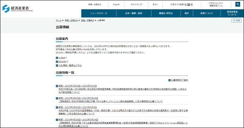
Task: Switch to English site
Action: pos(116,5)
